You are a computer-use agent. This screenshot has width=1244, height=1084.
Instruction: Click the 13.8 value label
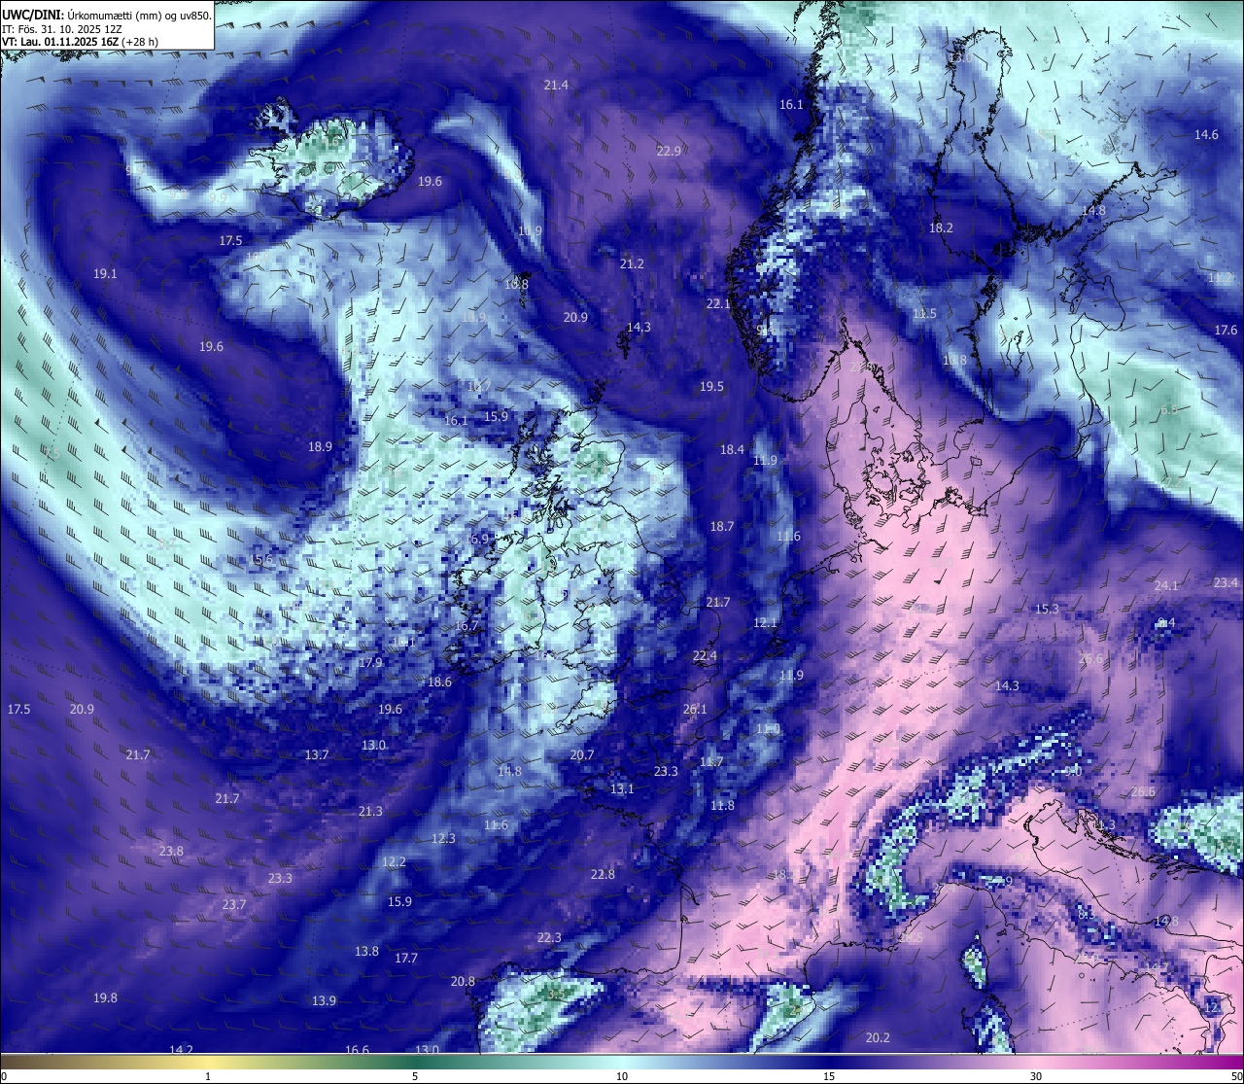point(366,952)
